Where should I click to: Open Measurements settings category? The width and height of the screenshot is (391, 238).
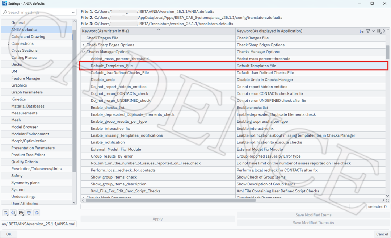[37, 113]
